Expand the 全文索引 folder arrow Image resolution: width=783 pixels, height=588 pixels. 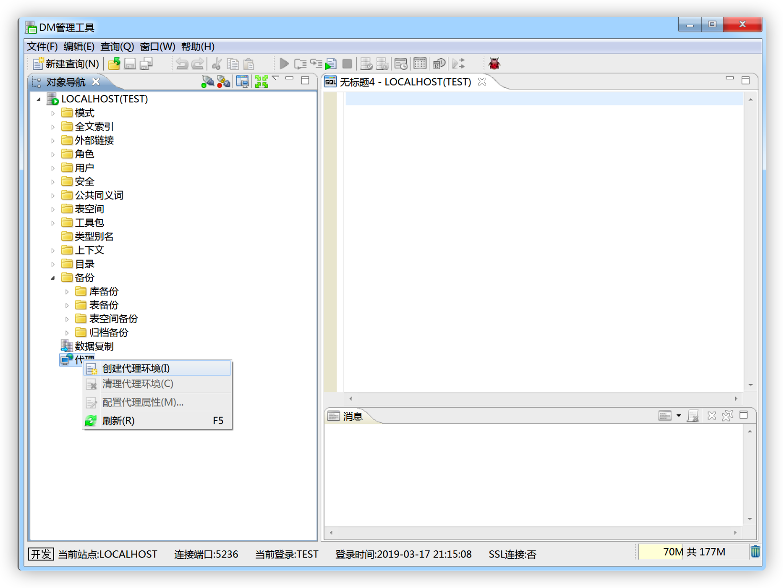(53, 127)
